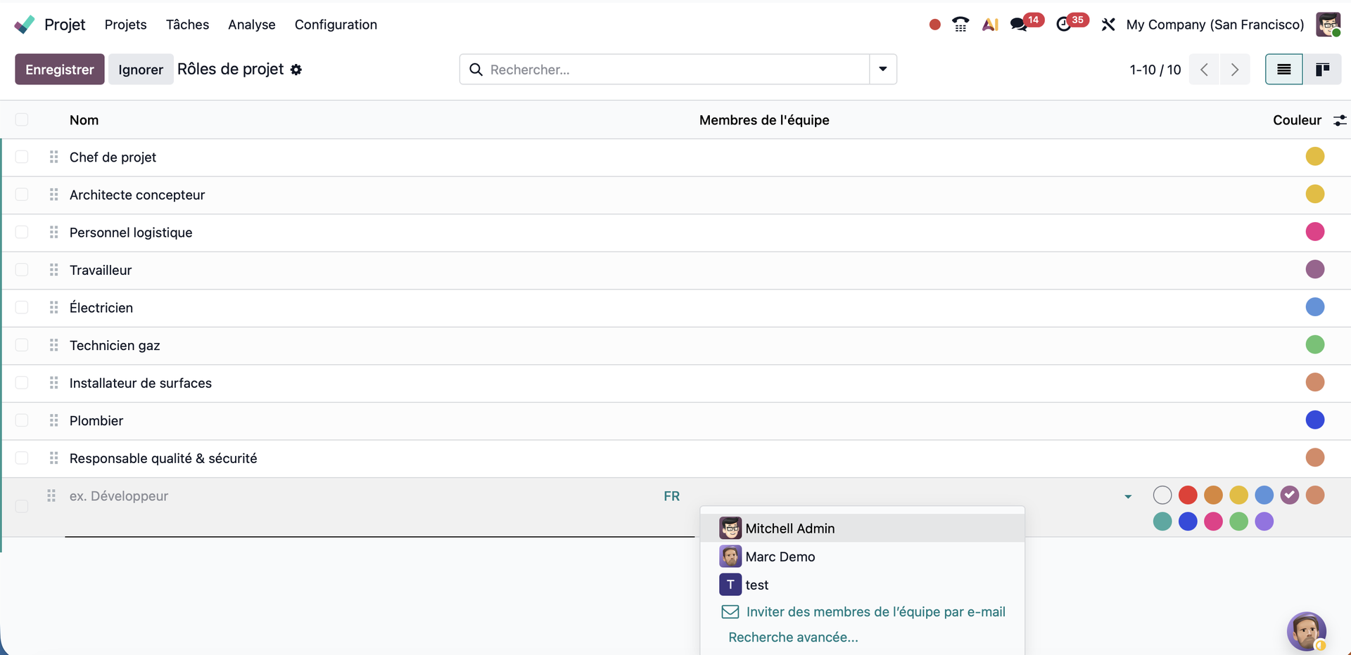The height and width of the screenshot is (655, 1351).
Task: Open the Configuration menu
Action: (x=336, y=25)
